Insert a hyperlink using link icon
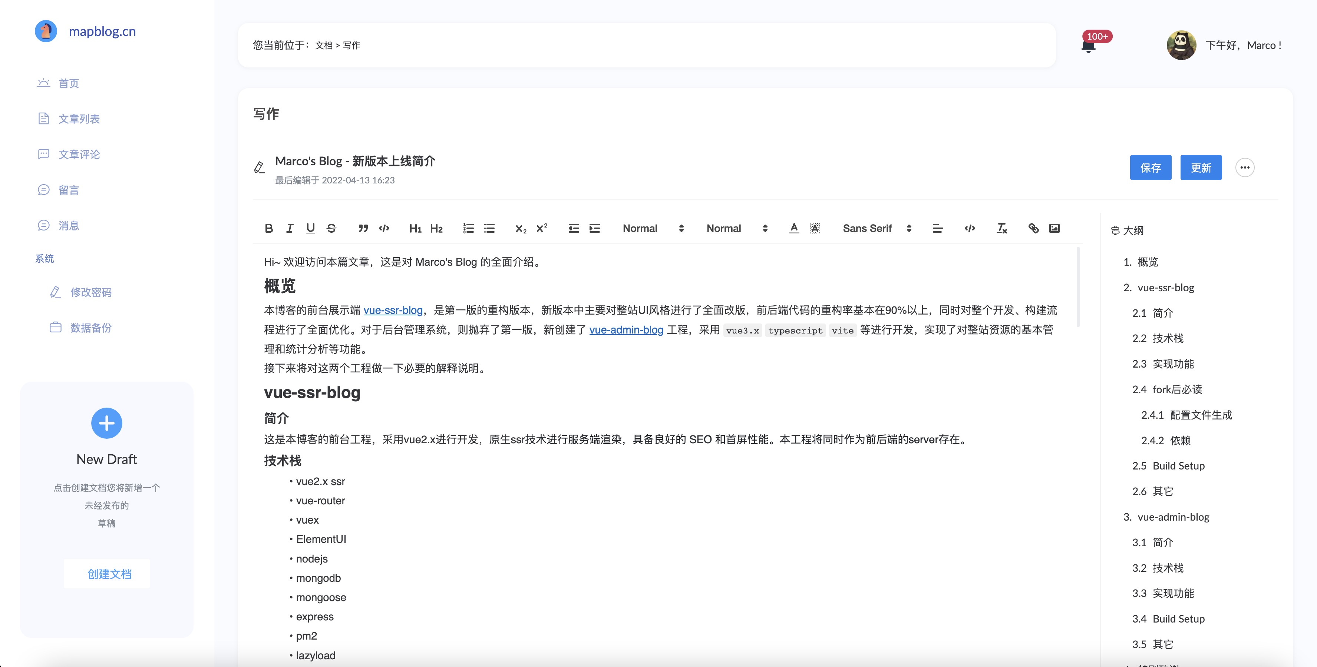The height and width of the screenshot is (667, 1317). [1033, 229]
